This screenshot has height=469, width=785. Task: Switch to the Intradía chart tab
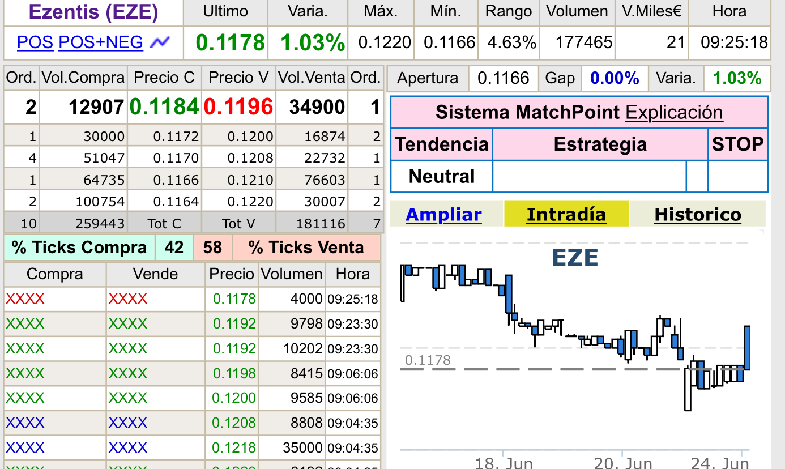coord(566,215)
